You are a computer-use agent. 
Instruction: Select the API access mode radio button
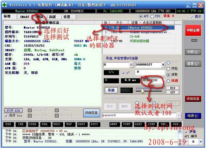(141, 16)
